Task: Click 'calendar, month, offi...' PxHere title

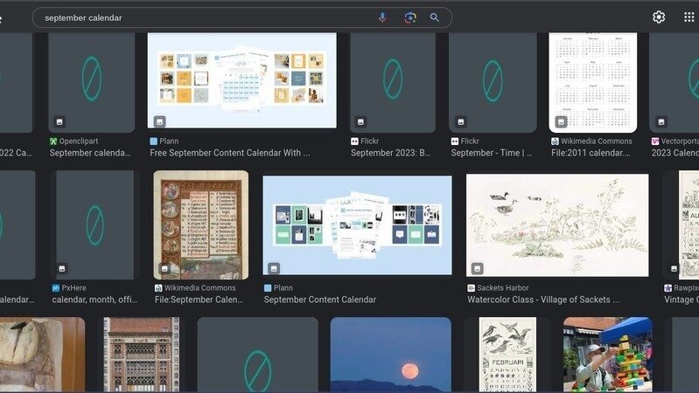Action: (x=94, y=300)
